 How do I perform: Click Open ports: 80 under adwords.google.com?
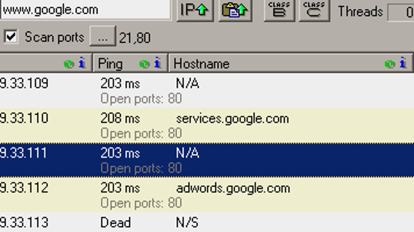pyautogui.click(x=141, y=203)
